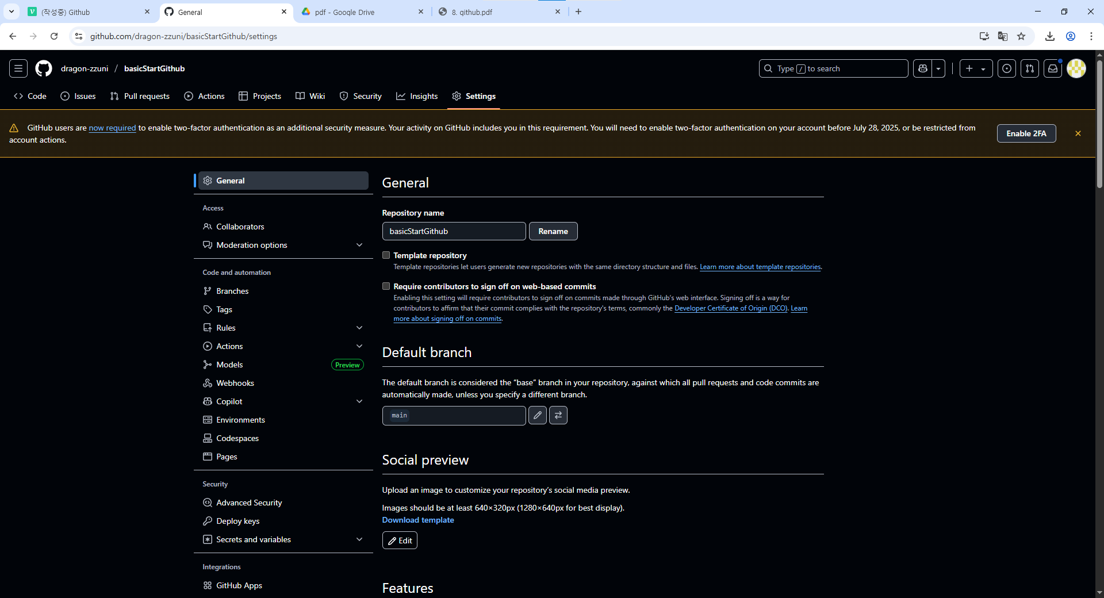Click the Enable 2FA button
1104x598 pixels.
pos(1026,133)
